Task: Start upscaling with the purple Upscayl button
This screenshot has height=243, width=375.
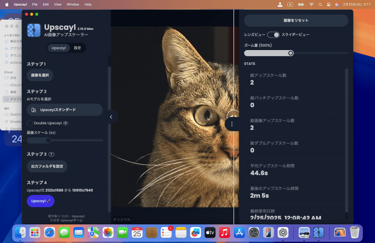Action: [x=41, y=201]
